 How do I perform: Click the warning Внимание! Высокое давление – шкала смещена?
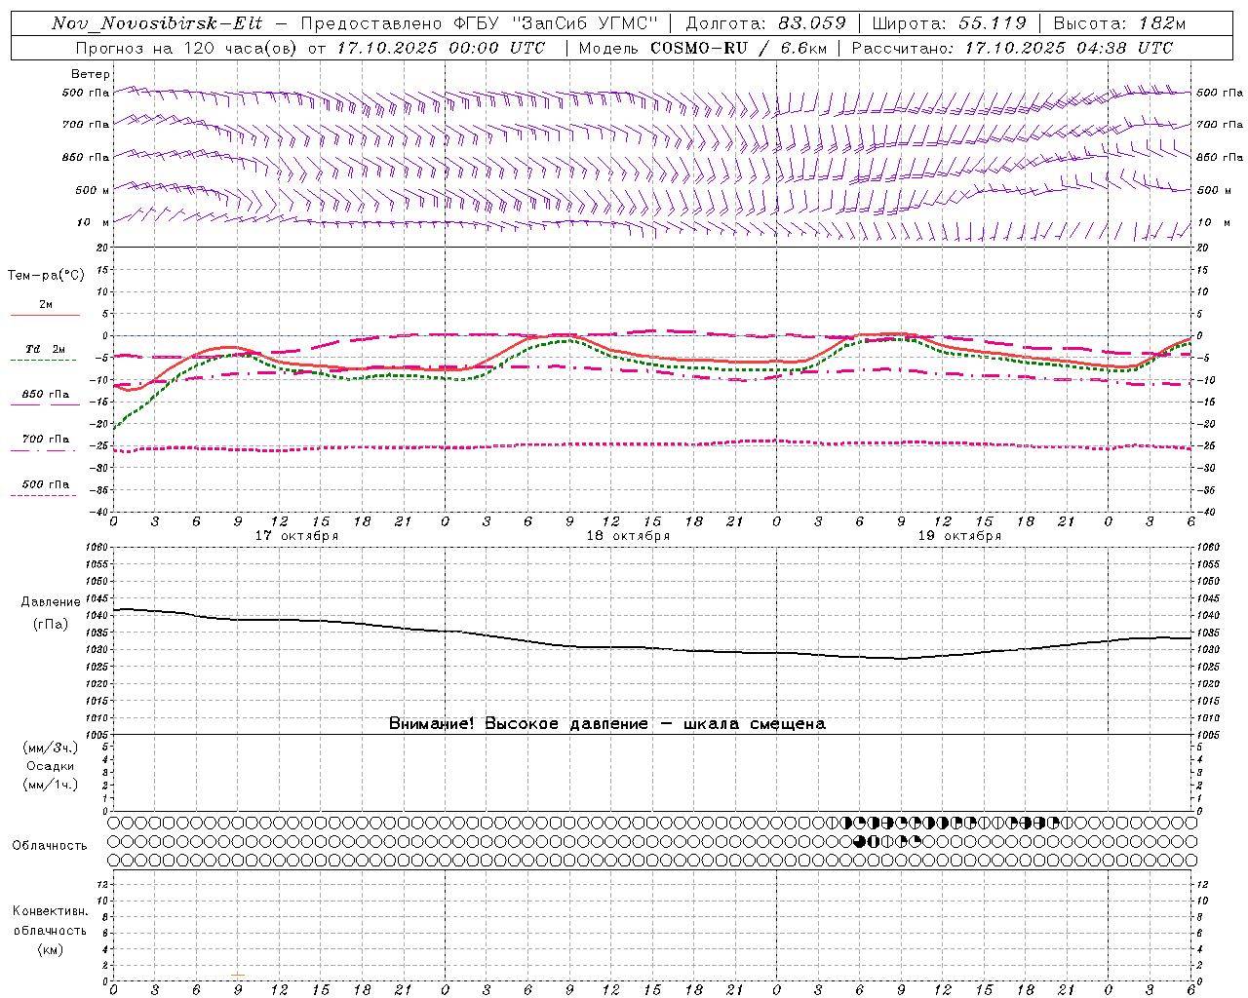[607, 724]
